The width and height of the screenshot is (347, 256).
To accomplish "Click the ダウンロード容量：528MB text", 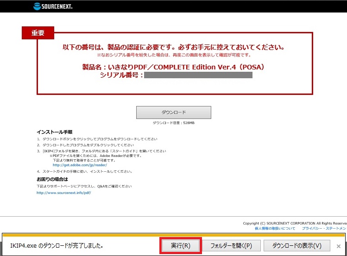I will [173, 123].
